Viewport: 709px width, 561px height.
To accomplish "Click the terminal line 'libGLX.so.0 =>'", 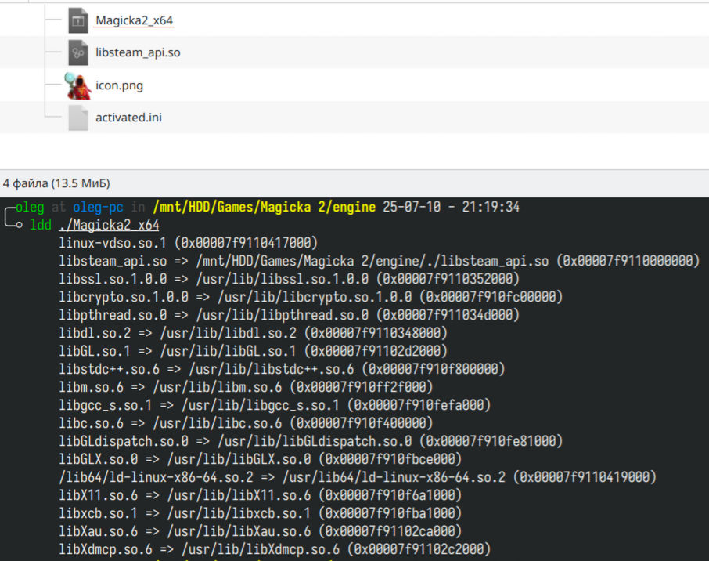I will coord(261,459).
